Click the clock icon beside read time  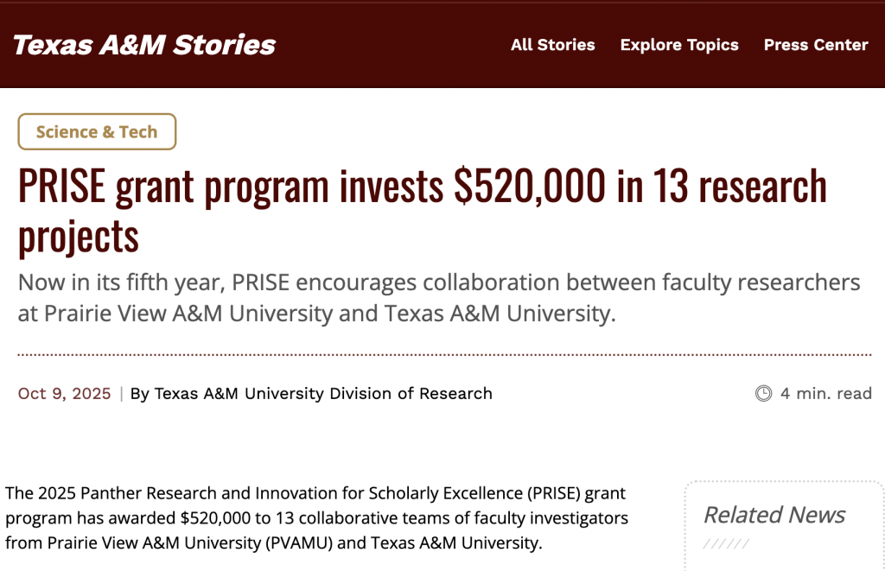click(x=763, y=394)
